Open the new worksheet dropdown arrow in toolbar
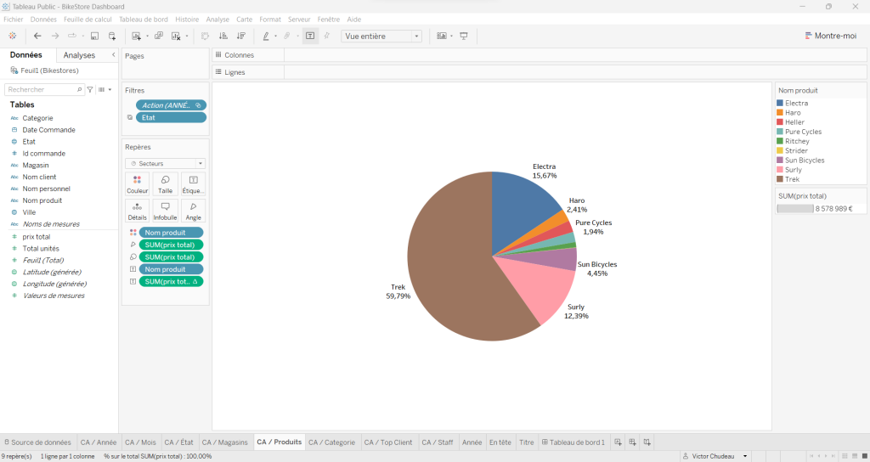This screenshot has height=462, width=870. (147, 37)
